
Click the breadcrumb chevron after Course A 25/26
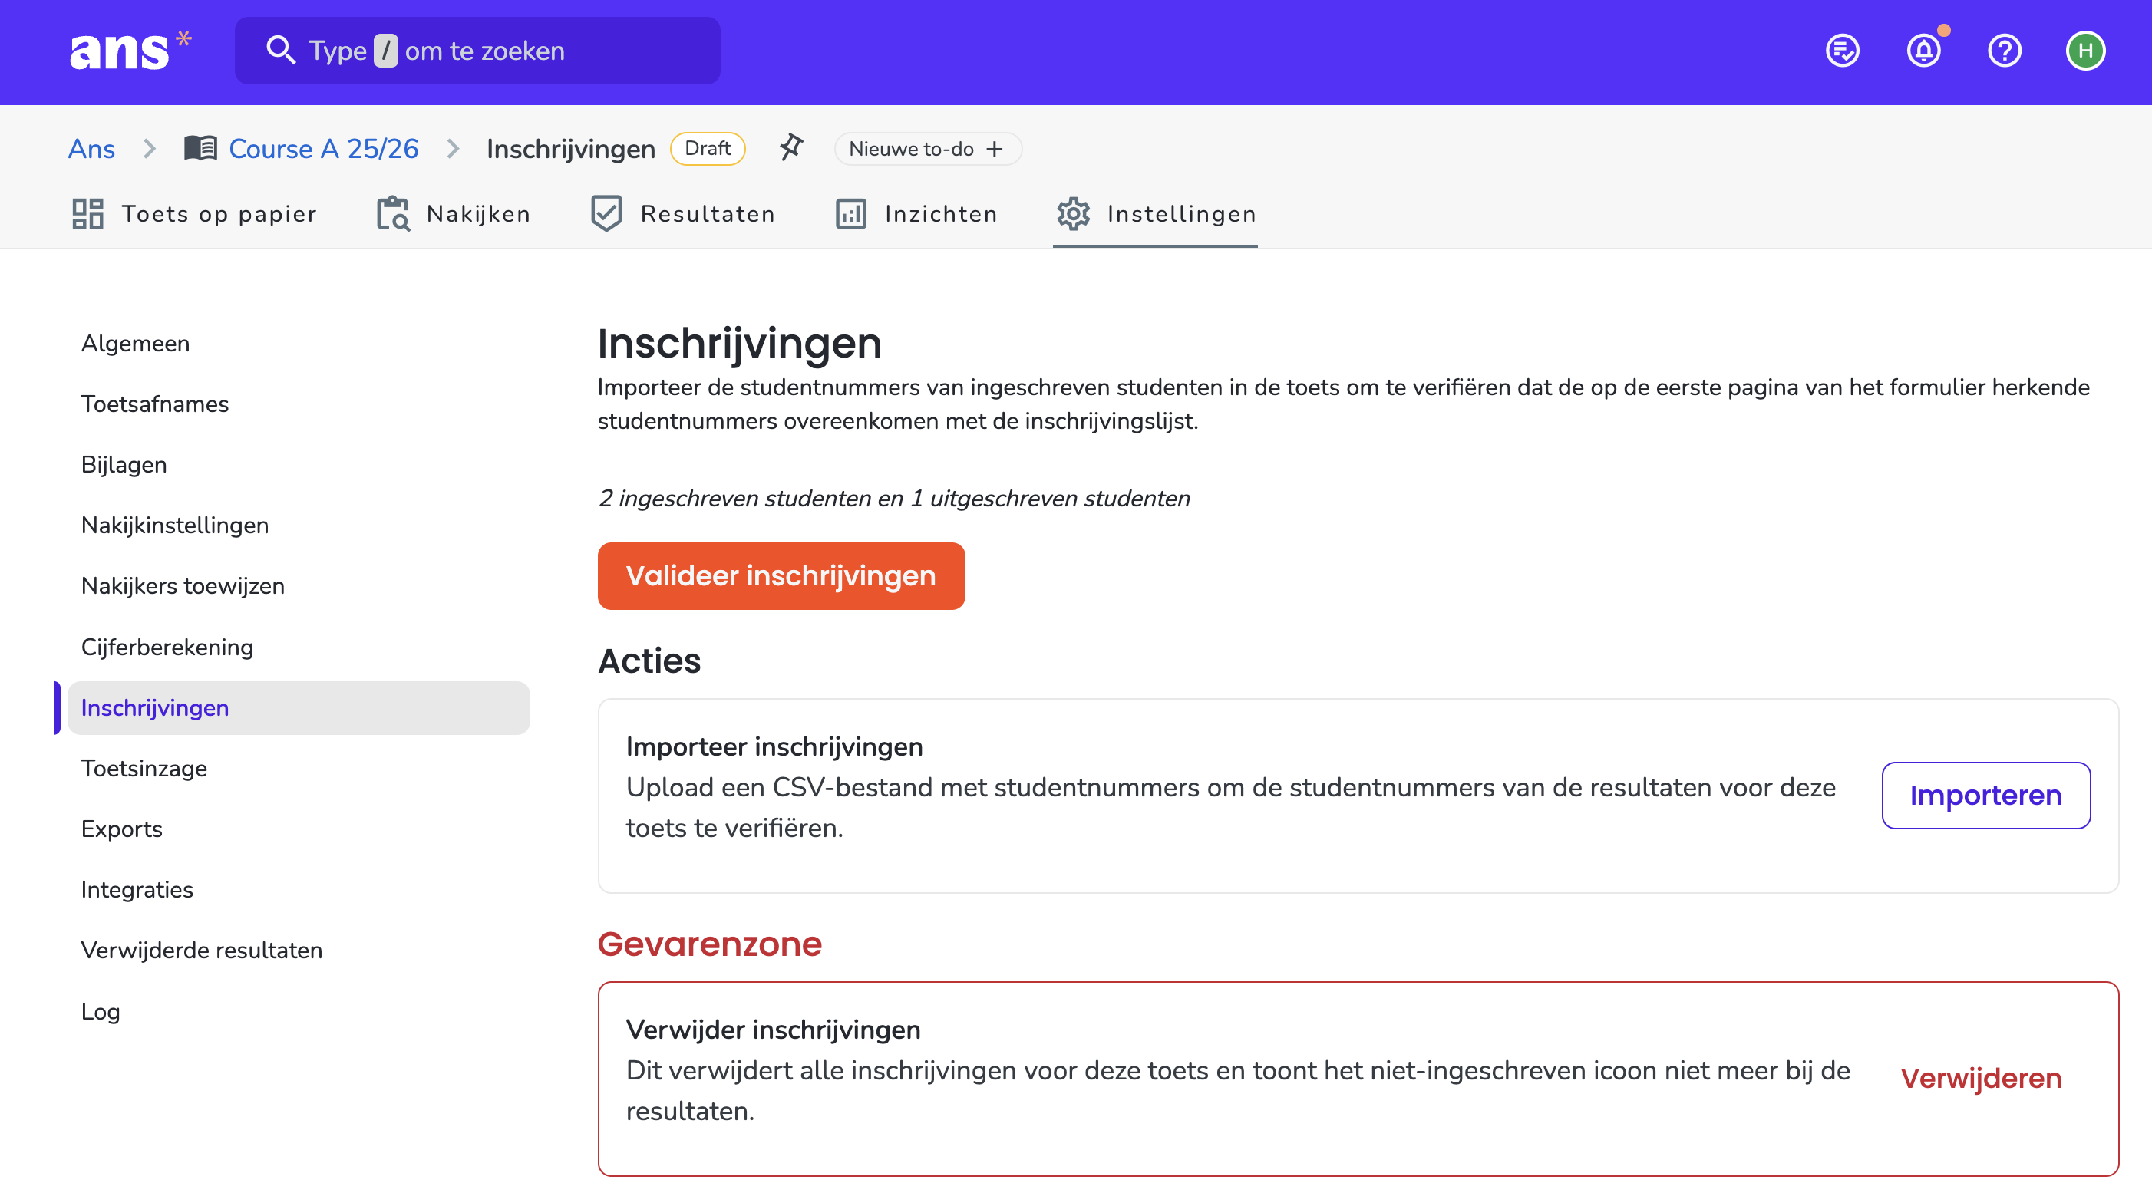pos(453,149)
